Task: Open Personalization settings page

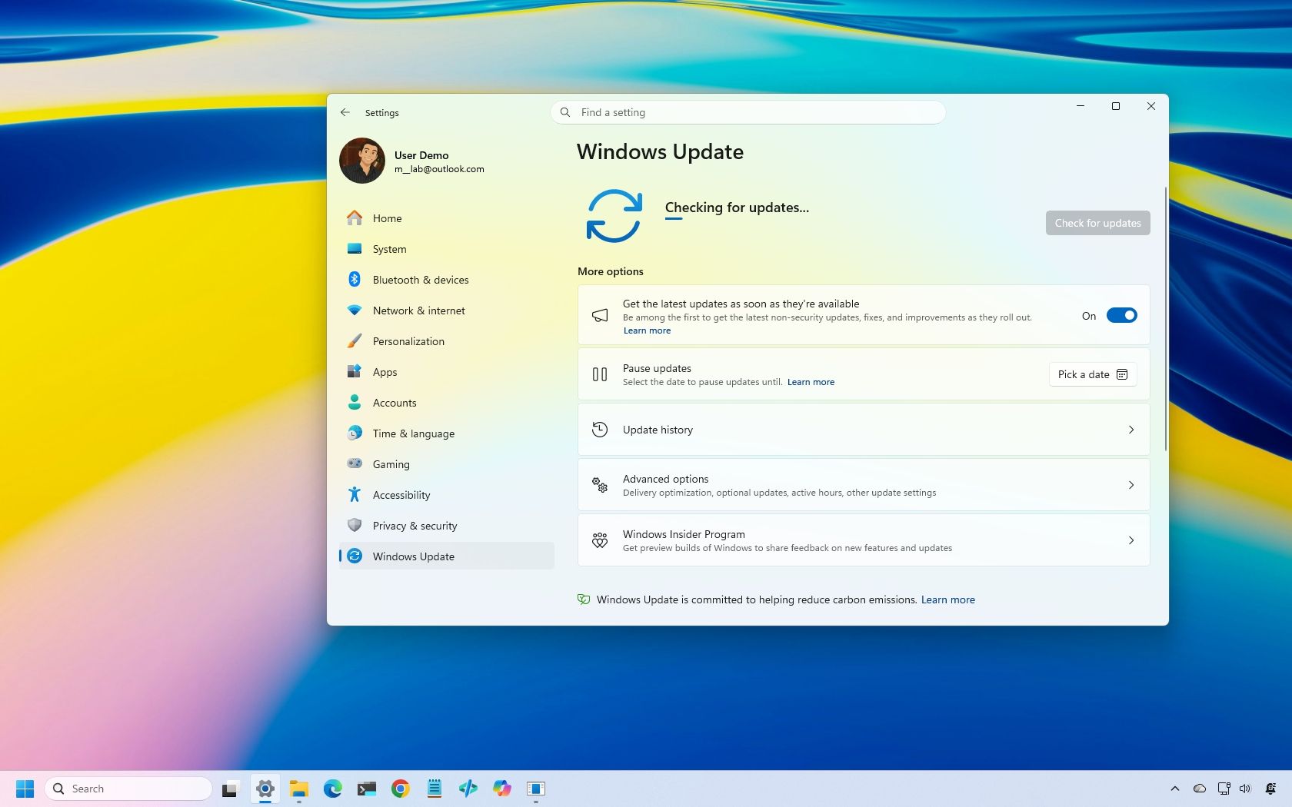Action: point(446,341)
